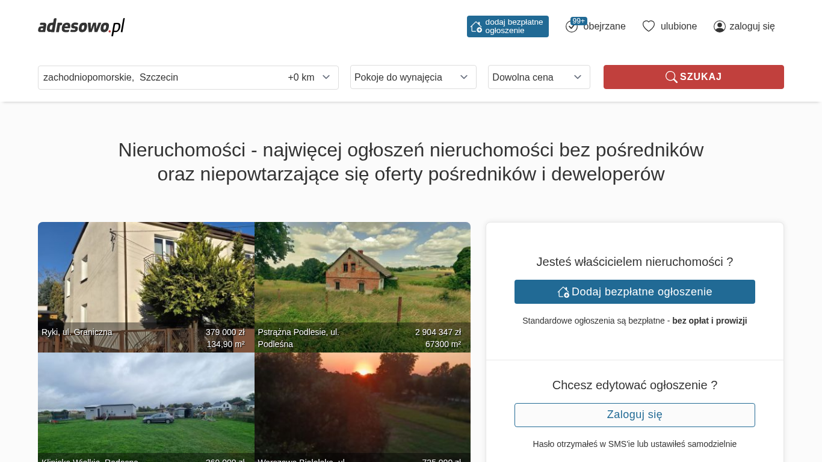The height and width of the screenshot is (462, 822).
Task: Open the obejrzane menu item
Action: [x=604, y=26]
